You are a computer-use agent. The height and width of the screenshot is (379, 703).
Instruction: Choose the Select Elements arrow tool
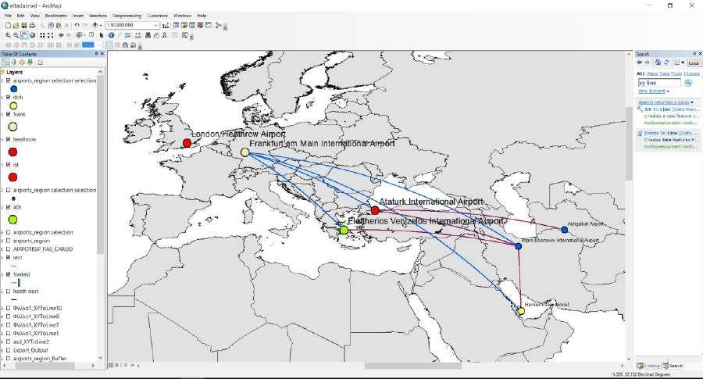point(102,35)
